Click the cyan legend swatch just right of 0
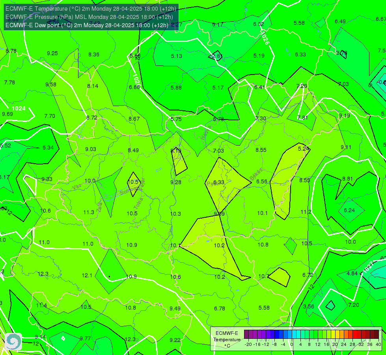386x355 pixels. tap(294, 334)
